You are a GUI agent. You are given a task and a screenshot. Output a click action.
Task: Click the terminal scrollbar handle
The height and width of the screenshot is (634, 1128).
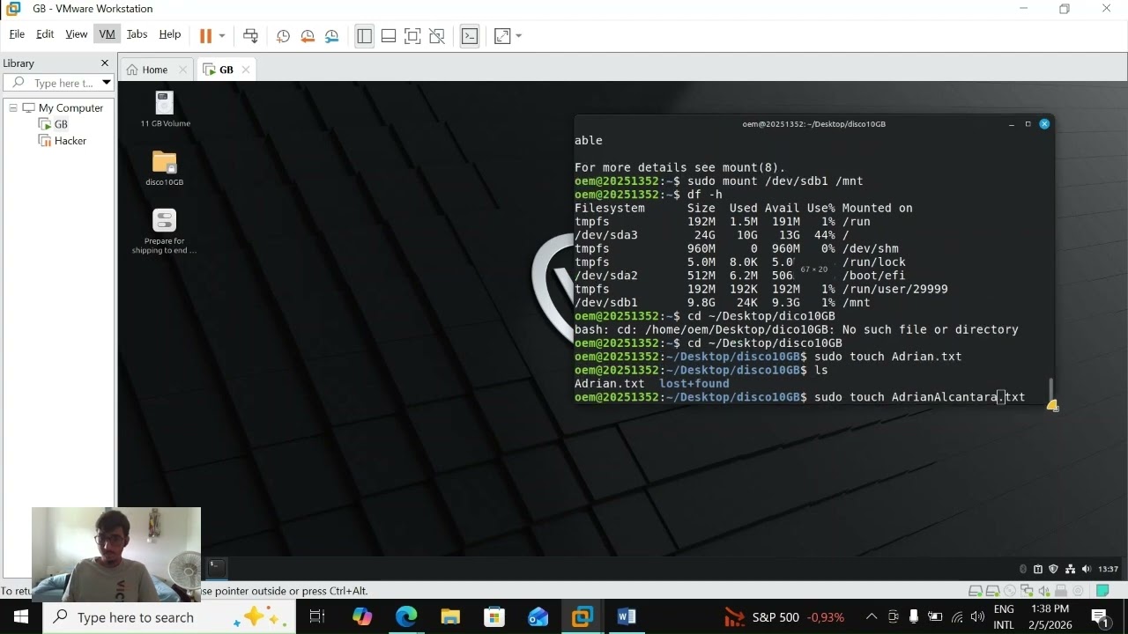1050,389
